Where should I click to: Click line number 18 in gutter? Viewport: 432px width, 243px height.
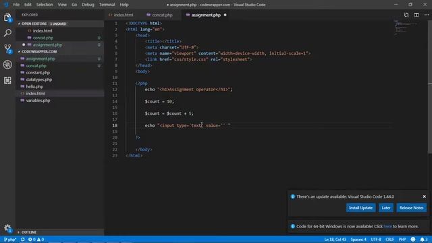(115, 126)
